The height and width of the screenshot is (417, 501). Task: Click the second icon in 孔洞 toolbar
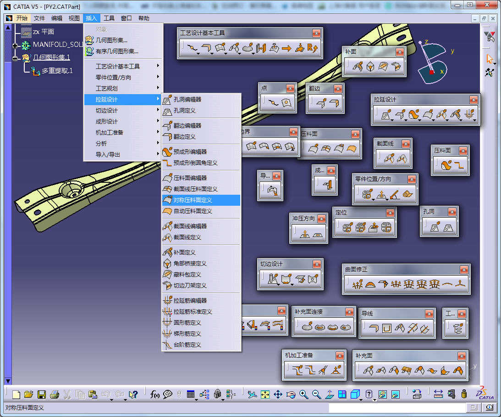[448, 227]
